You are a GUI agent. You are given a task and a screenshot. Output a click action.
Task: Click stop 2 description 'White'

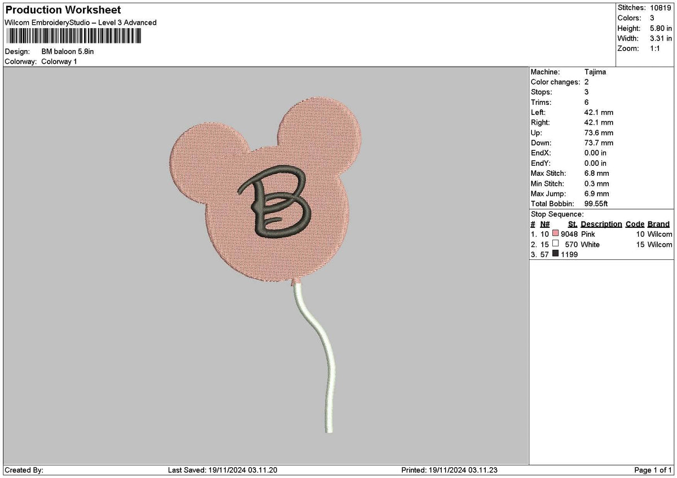click(x=590, y=245)
